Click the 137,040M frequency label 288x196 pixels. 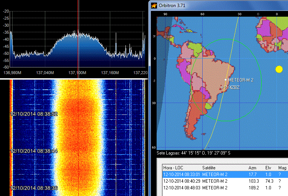(45, 73)
